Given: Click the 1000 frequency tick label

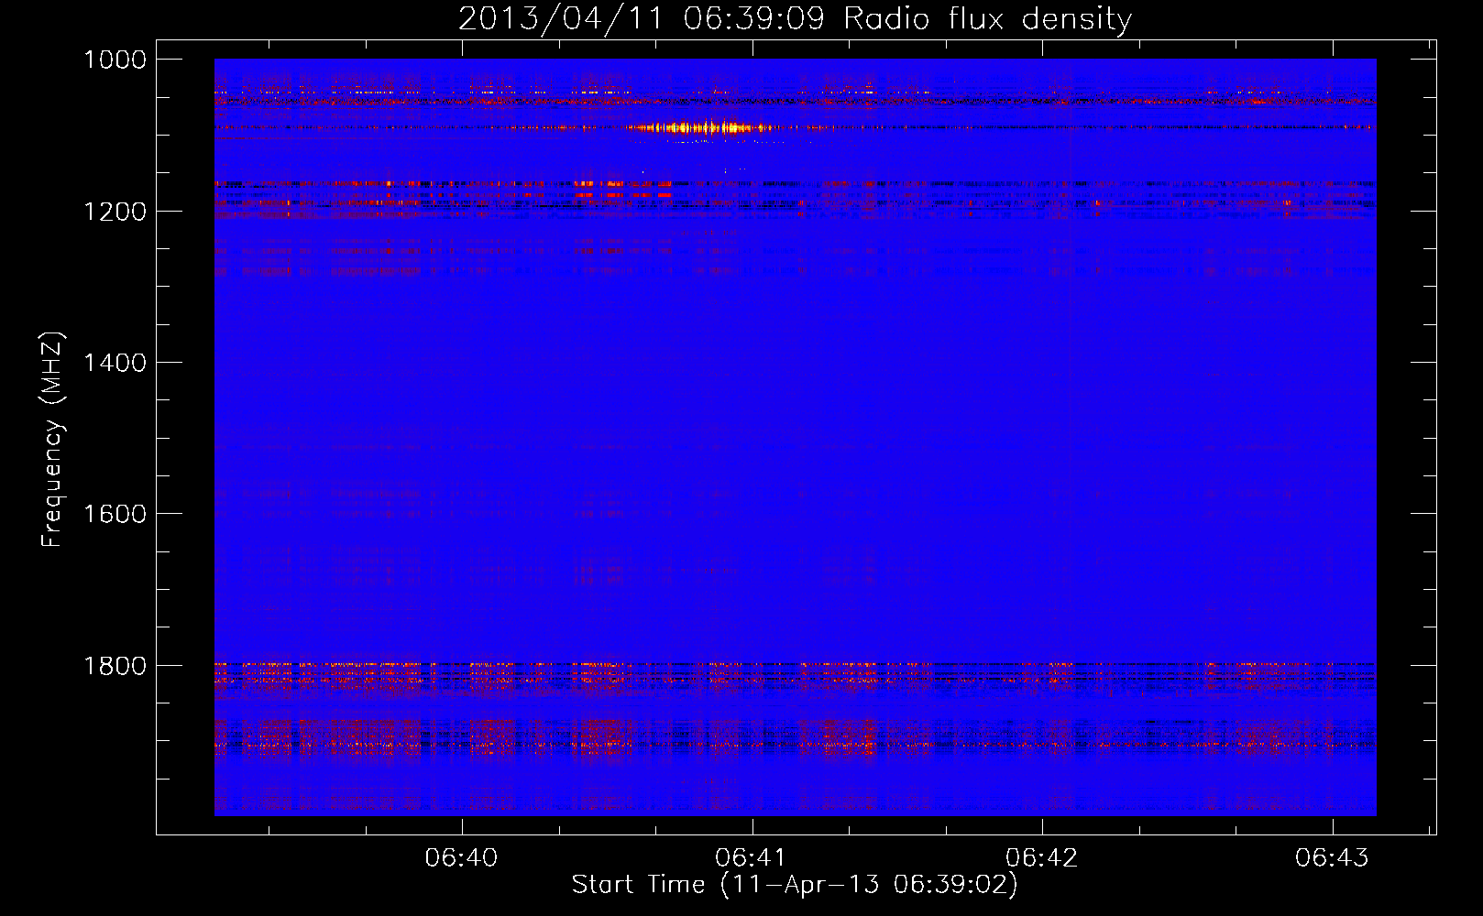Looking at the screenshot, I should click(115, 60).
